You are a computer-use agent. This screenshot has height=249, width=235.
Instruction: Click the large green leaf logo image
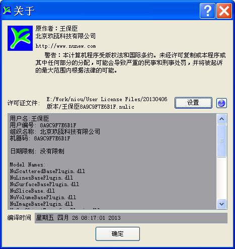pos(20,38)
